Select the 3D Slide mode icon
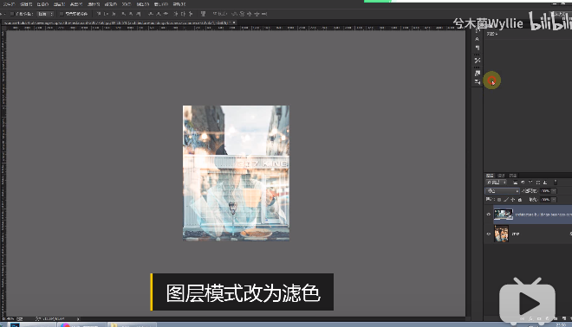The width and height of the screenshot is (572, 327). 257,14
